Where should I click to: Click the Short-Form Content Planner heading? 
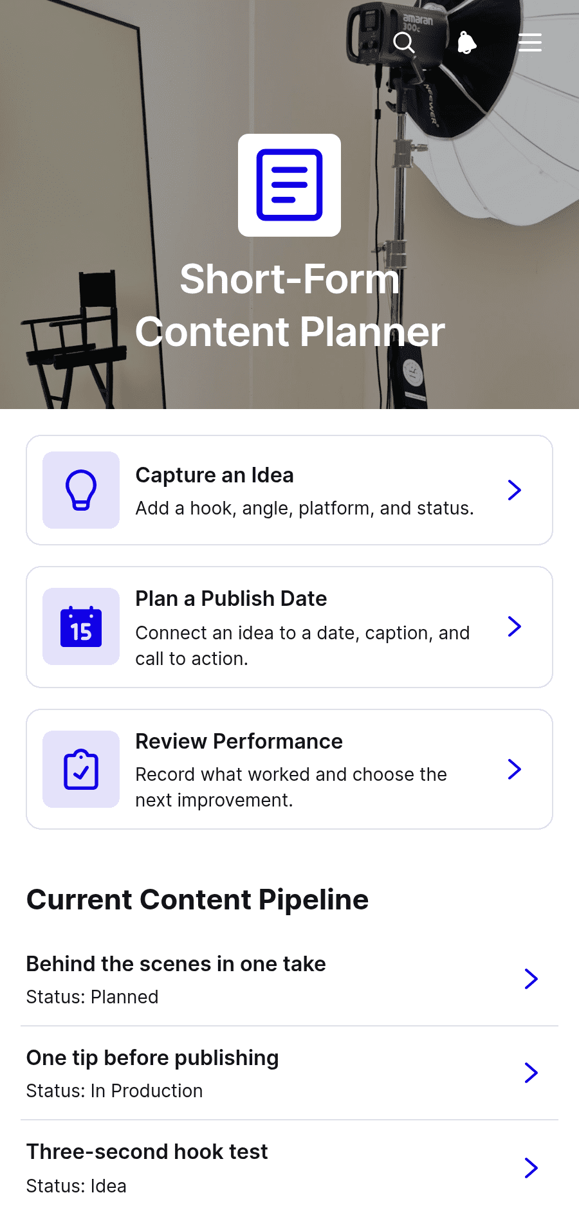(289, 305)
